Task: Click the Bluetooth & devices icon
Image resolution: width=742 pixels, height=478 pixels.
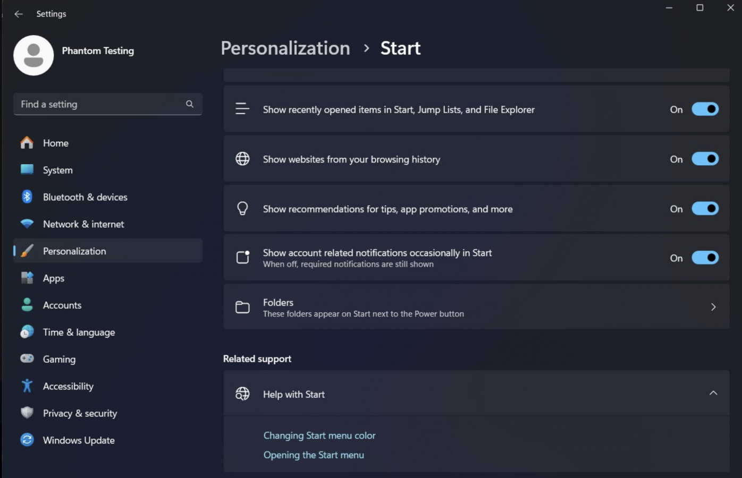Action: coord(27,197)
